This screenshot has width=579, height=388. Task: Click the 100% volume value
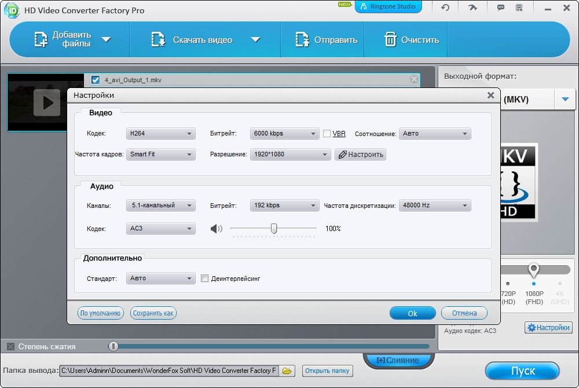[333, 229]
